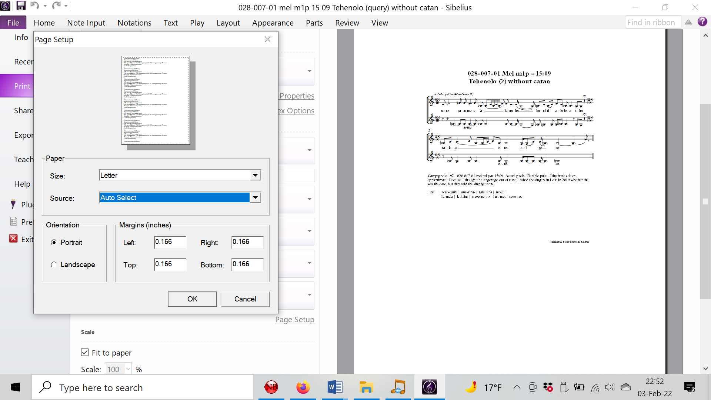Open the Firefox browser from taskbar

303,387
